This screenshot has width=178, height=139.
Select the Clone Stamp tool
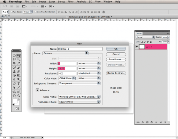pyautogui.click(x=14, y=71)
